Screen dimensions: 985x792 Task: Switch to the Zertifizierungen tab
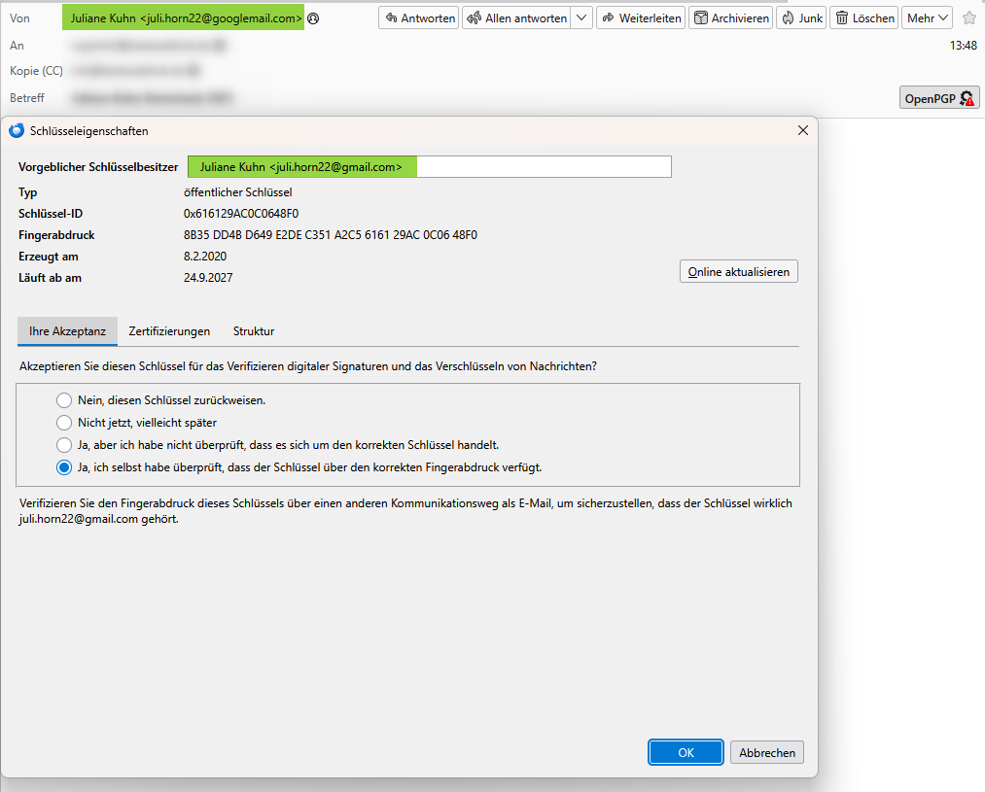point(169,331)
